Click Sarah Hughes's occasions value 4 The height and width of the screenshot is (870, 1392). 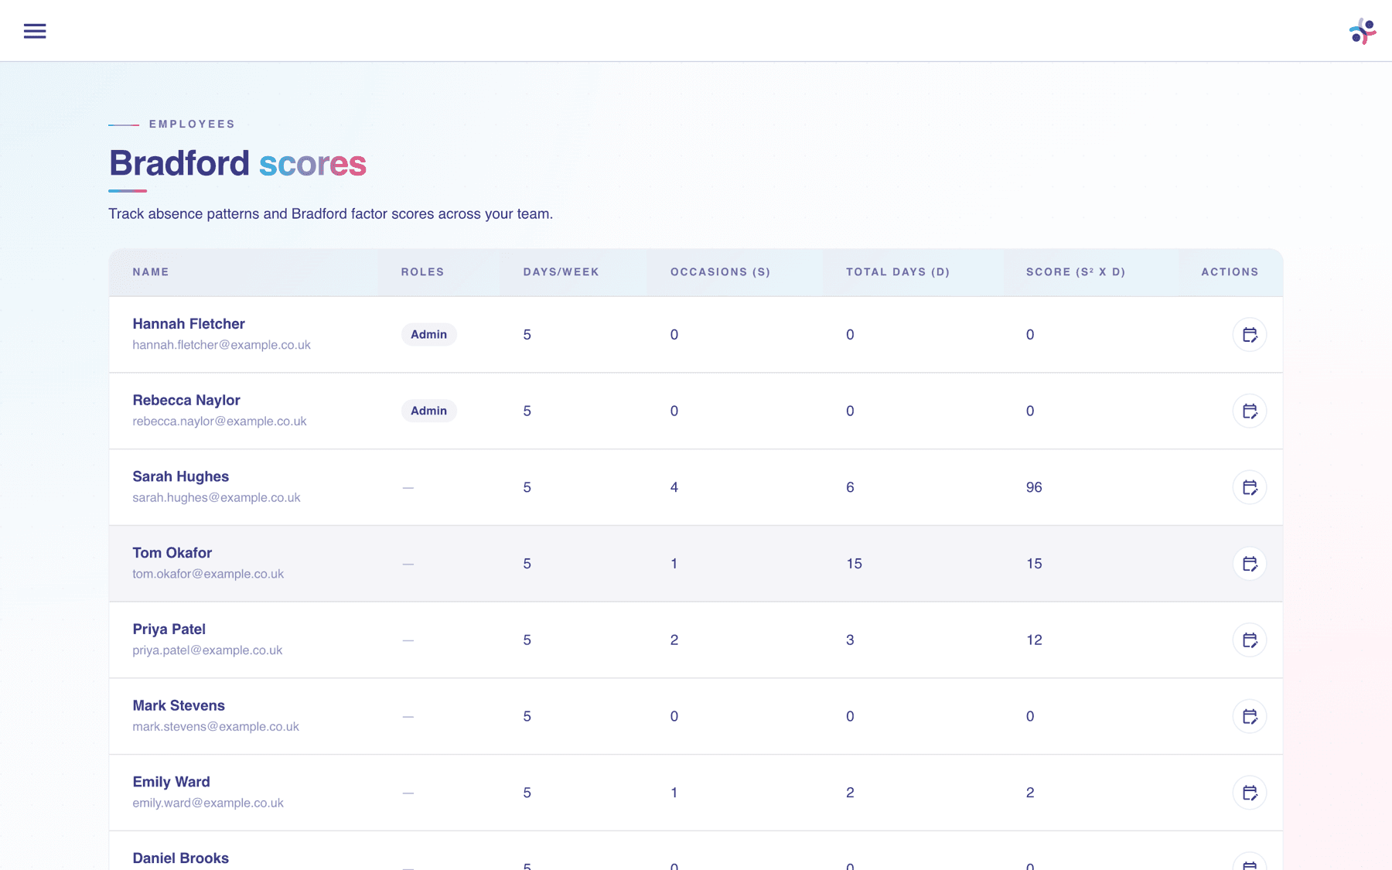click(x=674, y=487)
